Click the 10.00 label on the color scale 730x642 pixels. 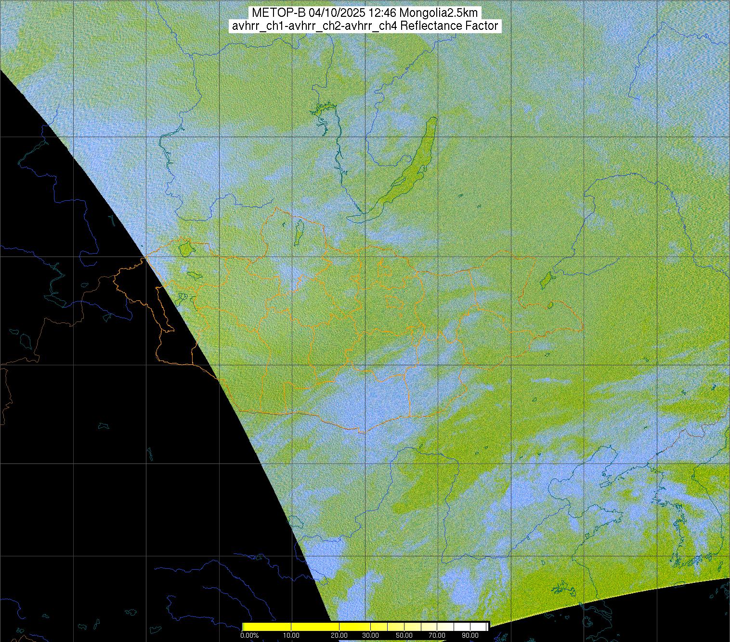pyautogui.click(x=291, y=636)
